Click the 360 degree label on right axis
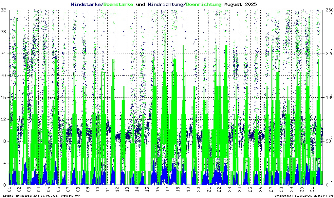This screenshot has width=334, height=198. [x=329, y=10]
